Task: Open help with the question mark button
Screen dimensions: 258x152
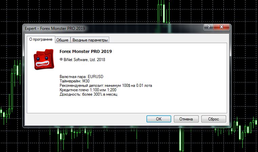Action: (x=209, y=27)
